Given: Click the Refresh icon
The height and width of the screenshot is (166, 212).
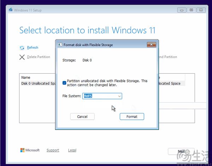Looking at the screenshot, I should pyautogui.click(x=22, y=48).
